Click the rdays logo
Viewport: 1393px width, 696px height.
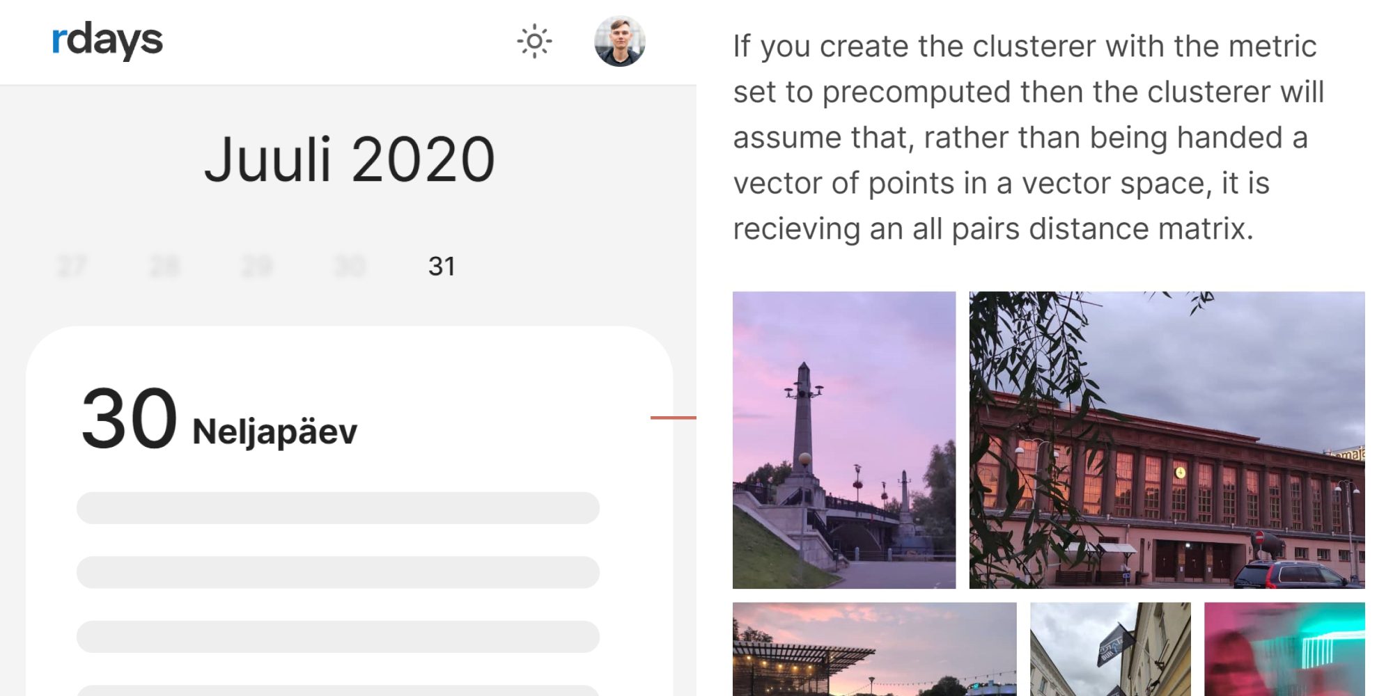tap(107, 40)
